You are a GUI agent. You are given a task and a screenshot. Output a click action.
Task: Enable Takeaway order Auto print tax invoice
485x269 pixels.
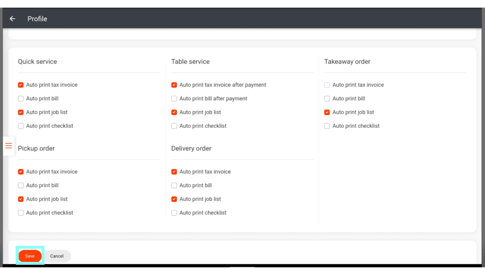327,85
